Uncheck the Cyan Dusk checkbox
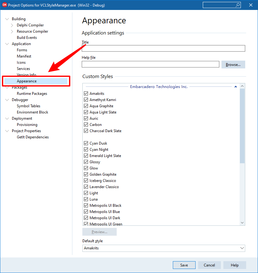Image resolution: width=258 pixels, height=273 pixels. point(86,143)
